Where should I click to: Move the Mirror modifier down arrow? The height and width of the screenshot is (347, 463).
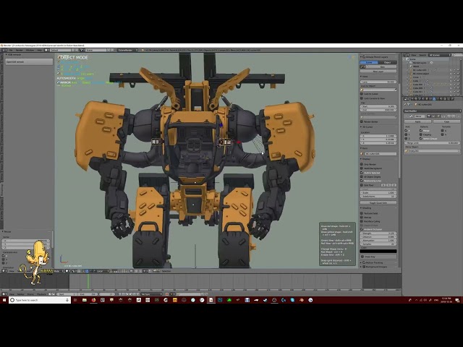point(454,116)
